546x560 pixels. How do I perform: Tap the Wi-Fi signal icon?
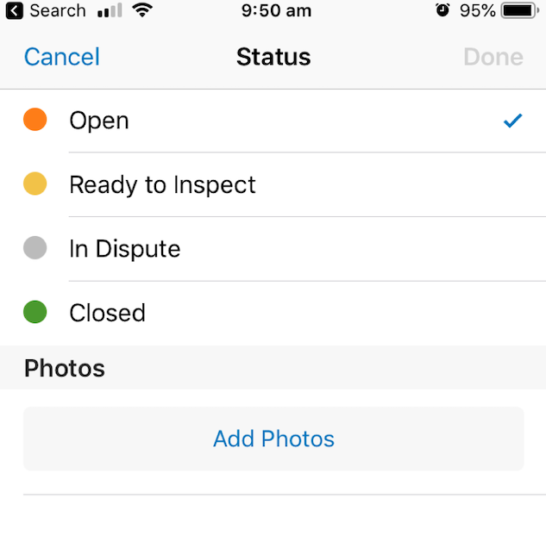pyautogui.click(x=142, y=10)
